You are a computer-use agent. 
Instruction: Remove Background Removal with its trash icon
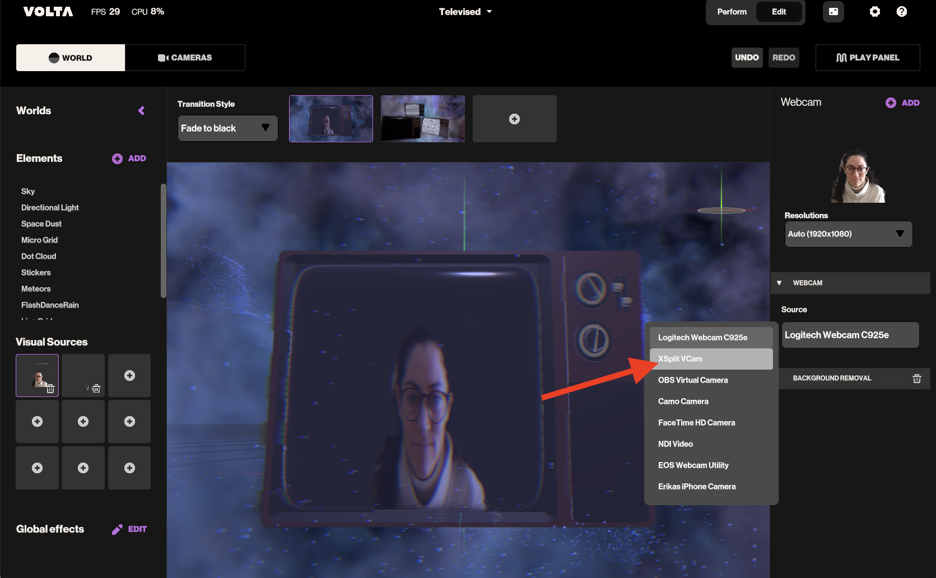917,379
